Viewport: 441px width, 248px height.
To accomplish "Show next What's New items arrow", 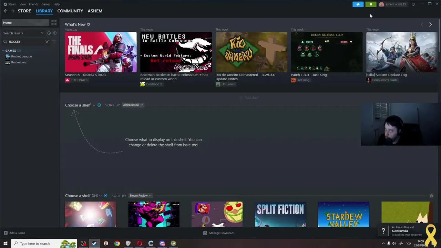I will (x=430, y=24).
